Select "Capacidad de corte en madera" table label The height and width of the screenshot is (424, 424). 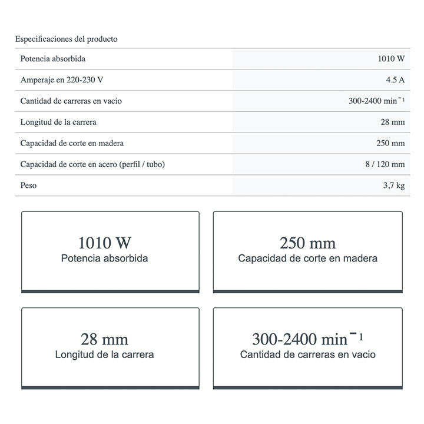pyautogui.click(x=72, y=143)
